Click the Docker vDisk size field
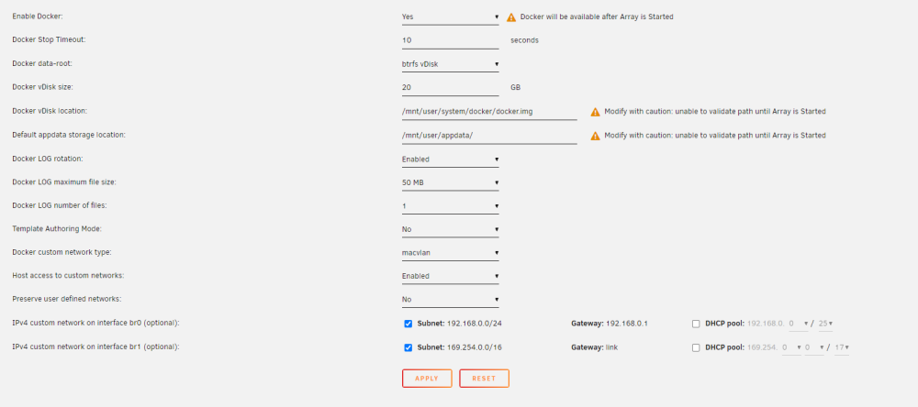The image size is (918, 407). click(x=450, y=88)
